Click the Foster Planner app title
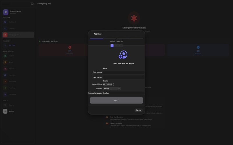The height and width of the screenshot is (145, 233). click(x=16, y=11)
